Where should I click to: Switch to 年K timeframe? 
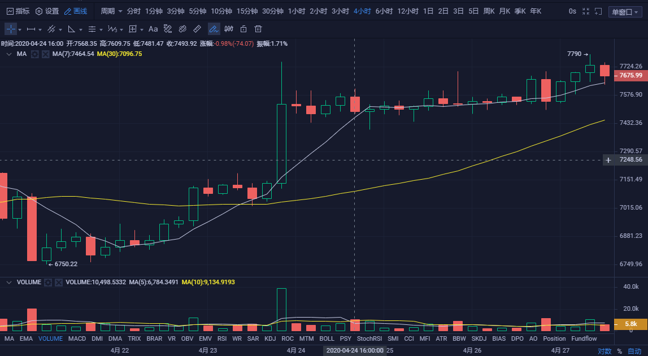pyautogui.click(x=536, y=11)
